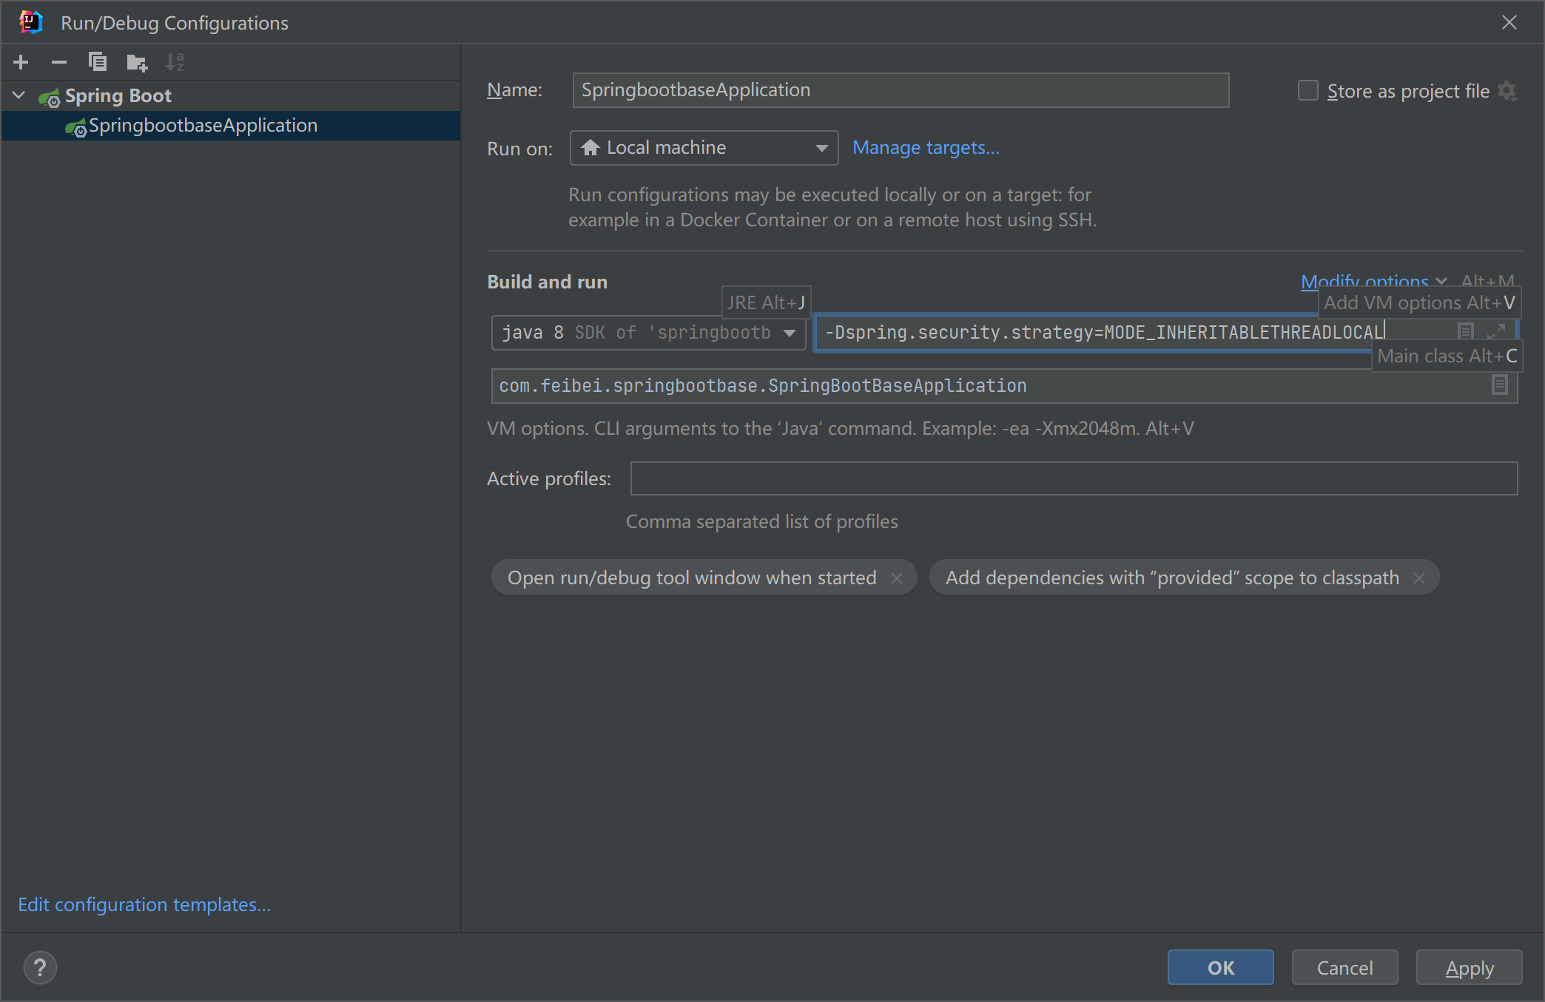This screenshot has width=1545, height=1002.
Task: Open project file storage settings gear
Action: click(x=1507, y=91)
